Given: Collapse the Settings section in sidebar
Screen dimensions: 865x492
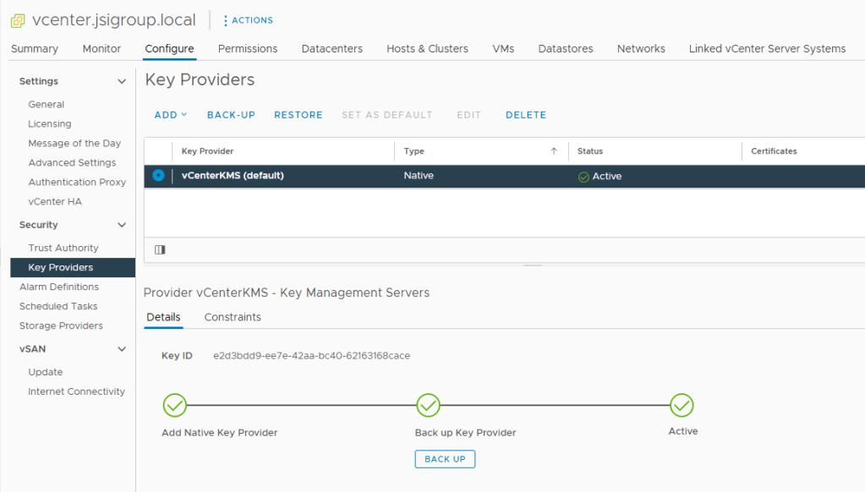Looking at the screenshot, I should pos(122,82).
